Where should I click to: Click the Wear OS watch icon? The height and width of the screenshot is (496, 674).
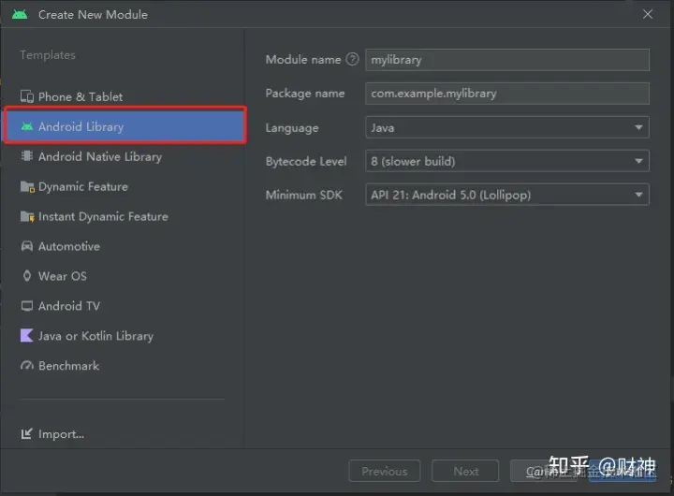pyautogui.click(x=26, y=276)
